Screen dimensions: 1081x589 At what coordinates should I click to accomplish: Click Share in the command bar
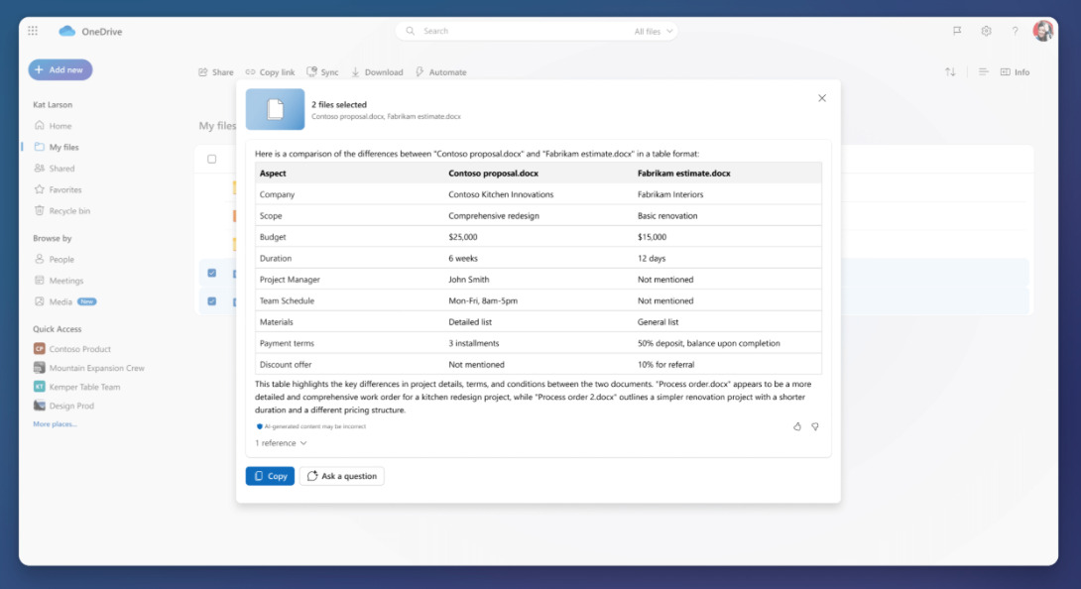coord(216,71)
